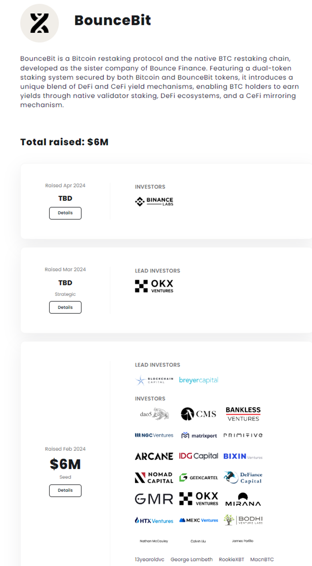The height and width of the screenshot is (566, 312).
Task: Open the DeFiance Capital logo
Action: (x=243, y=477)
